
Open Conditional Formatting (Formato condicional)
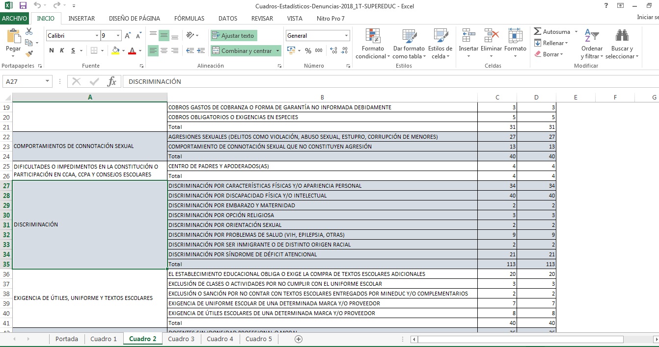click(x=373, y=44)
